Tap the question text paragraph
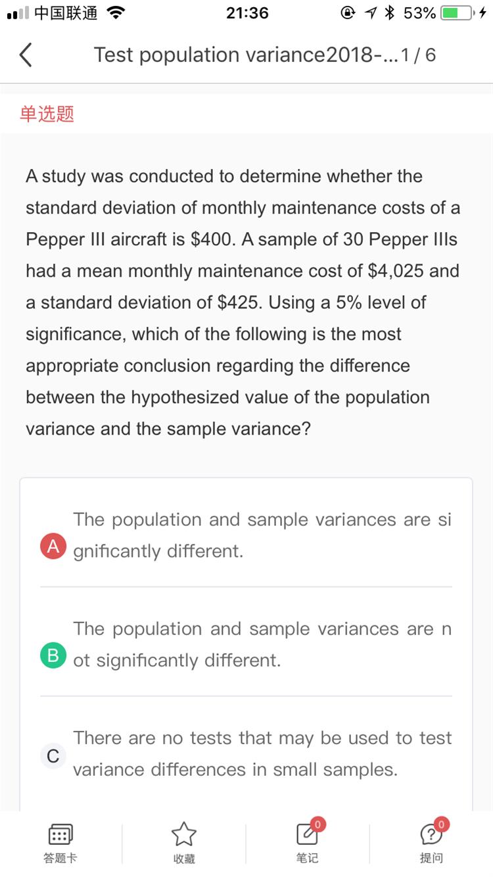 tap(243, 302)
